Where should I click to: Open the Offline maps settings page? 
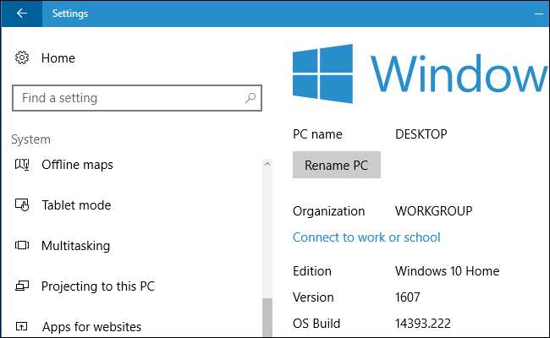coord(77,164)
